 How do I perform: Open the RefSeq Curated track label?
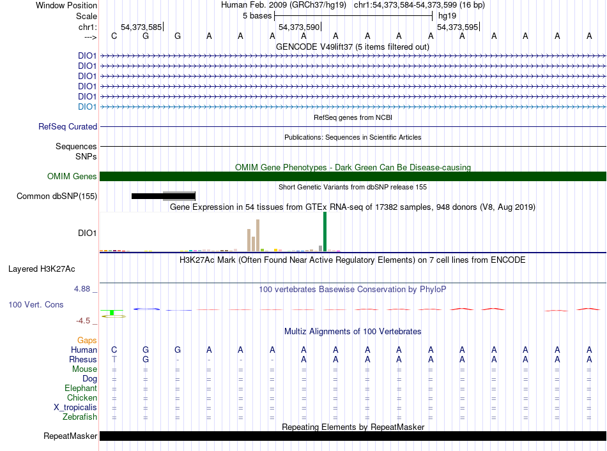pyautogui.click(x=67, y=127)
